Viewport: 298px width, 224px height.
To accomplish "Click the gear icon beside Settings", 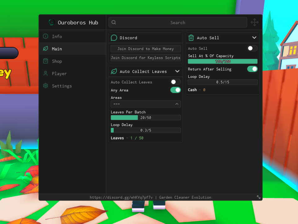I will (46, 86).
